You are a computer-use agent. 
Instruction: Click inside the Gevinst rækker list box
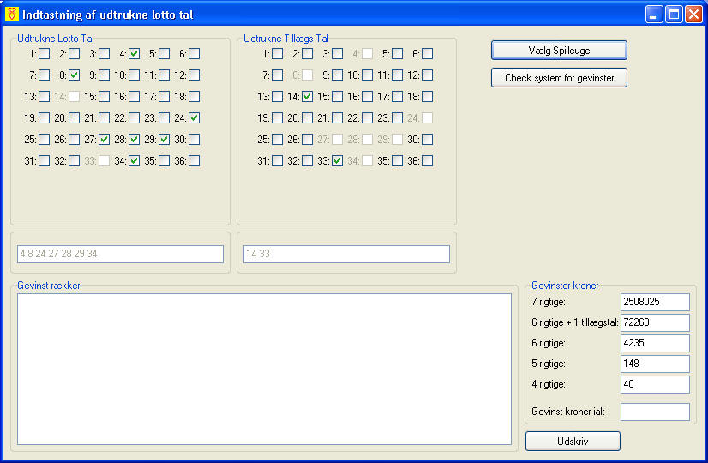(x=264, y=369)
